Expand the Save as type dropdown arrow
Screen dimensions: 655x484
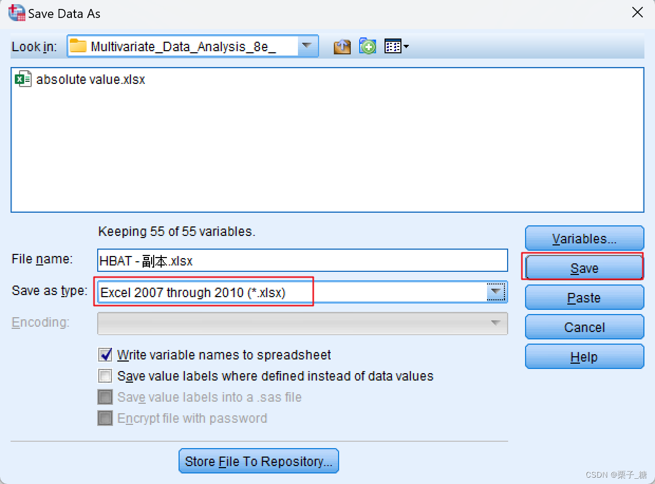pos(495,292)
